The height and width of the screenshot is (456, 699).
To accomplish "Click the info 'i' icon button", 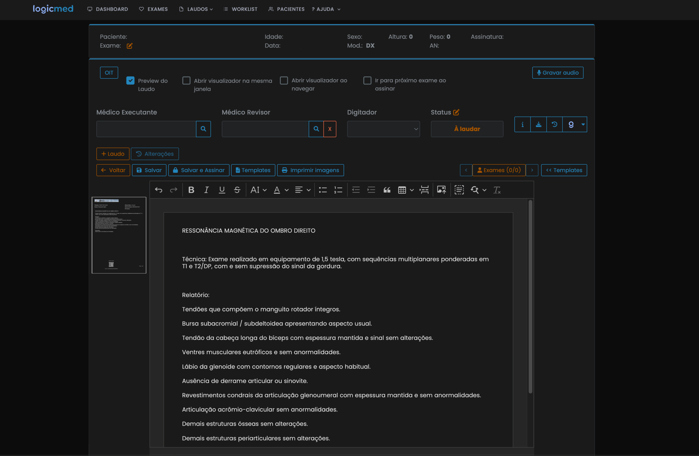I will [523, 125].
